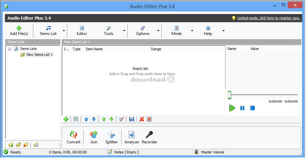
Task: Click the Tools toolbar button
Action: point(108,31)
